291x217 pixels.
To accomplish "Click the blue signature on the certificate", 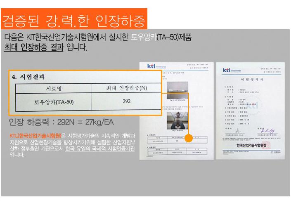I will click(x=267, y=131).
